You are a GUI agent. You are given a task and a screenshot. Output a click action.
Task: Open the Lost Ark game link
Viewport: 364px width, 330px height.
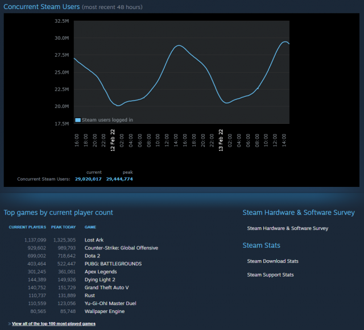(94, 240)
